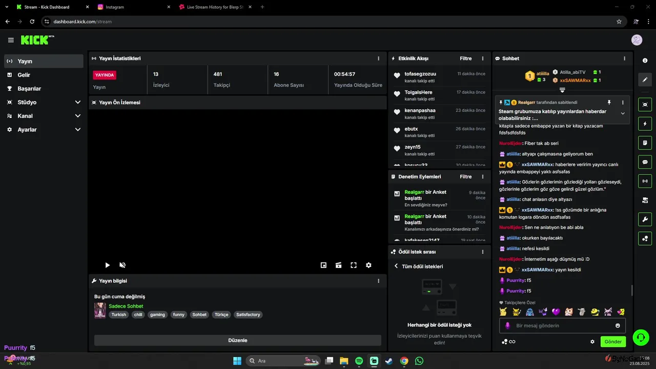
Task: Go back via Tüm ödül istekleri arrow
Action: tap(396, 266)
